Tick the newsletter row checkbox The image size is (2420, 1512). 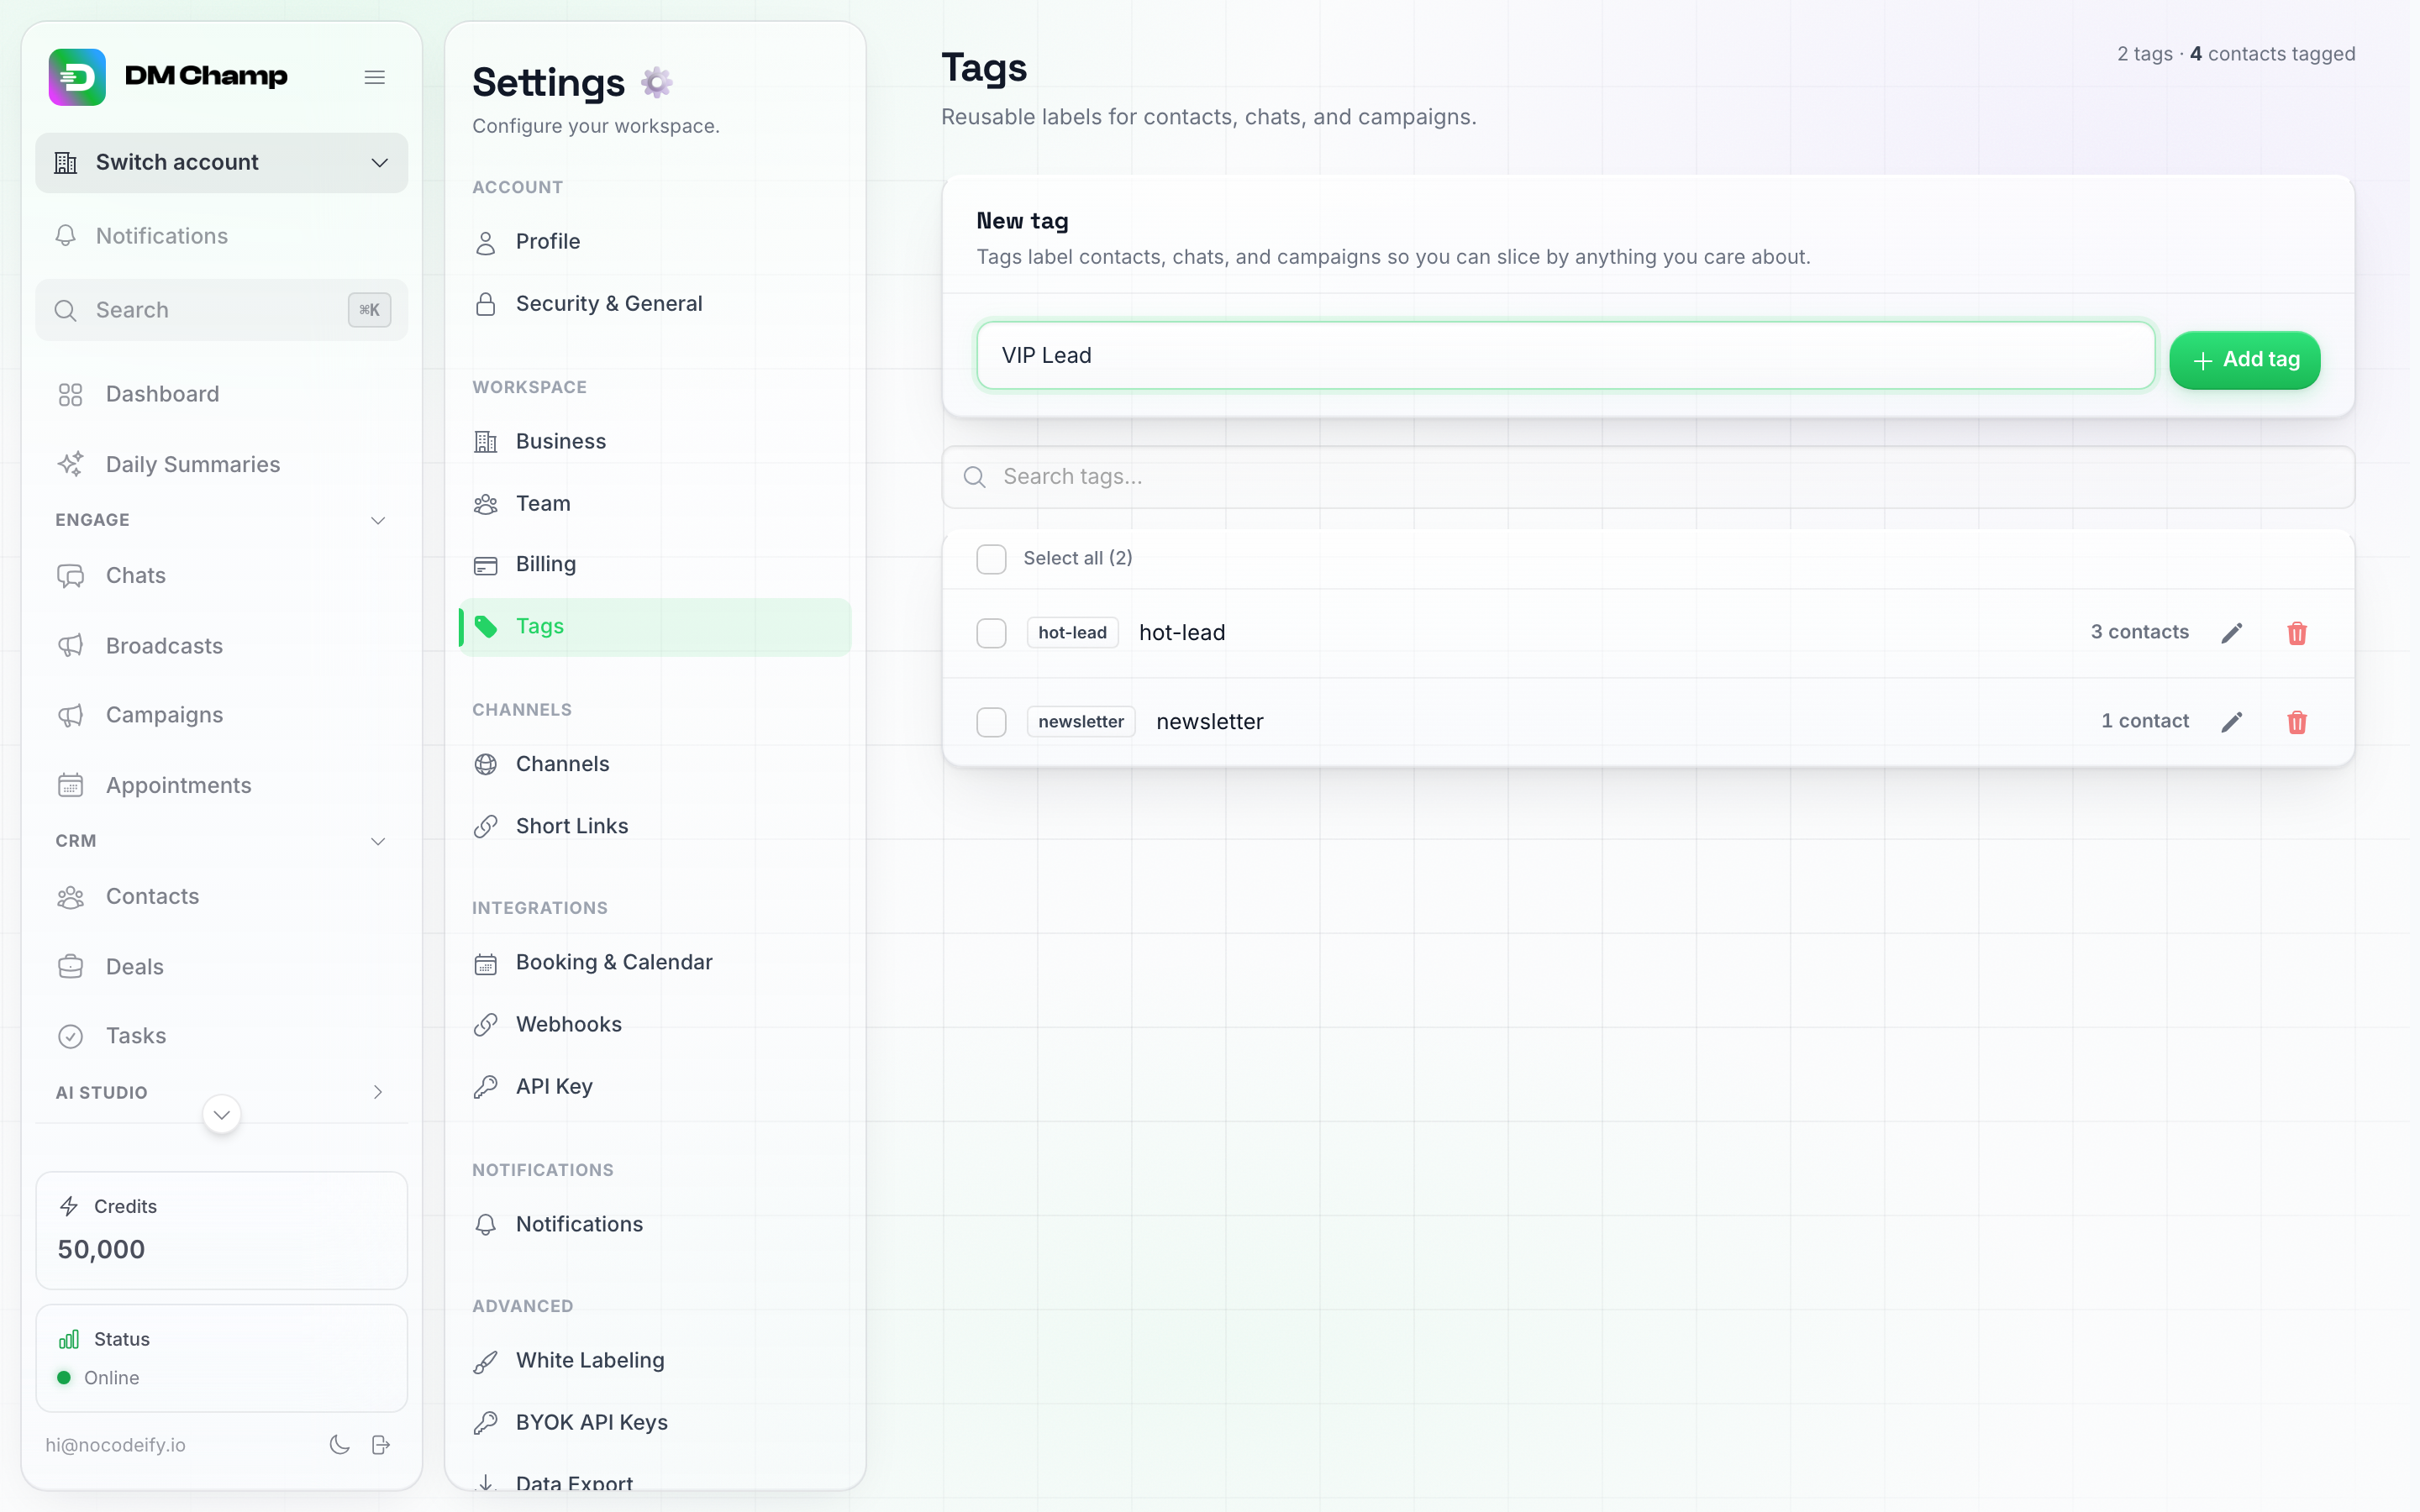(991, 722)
